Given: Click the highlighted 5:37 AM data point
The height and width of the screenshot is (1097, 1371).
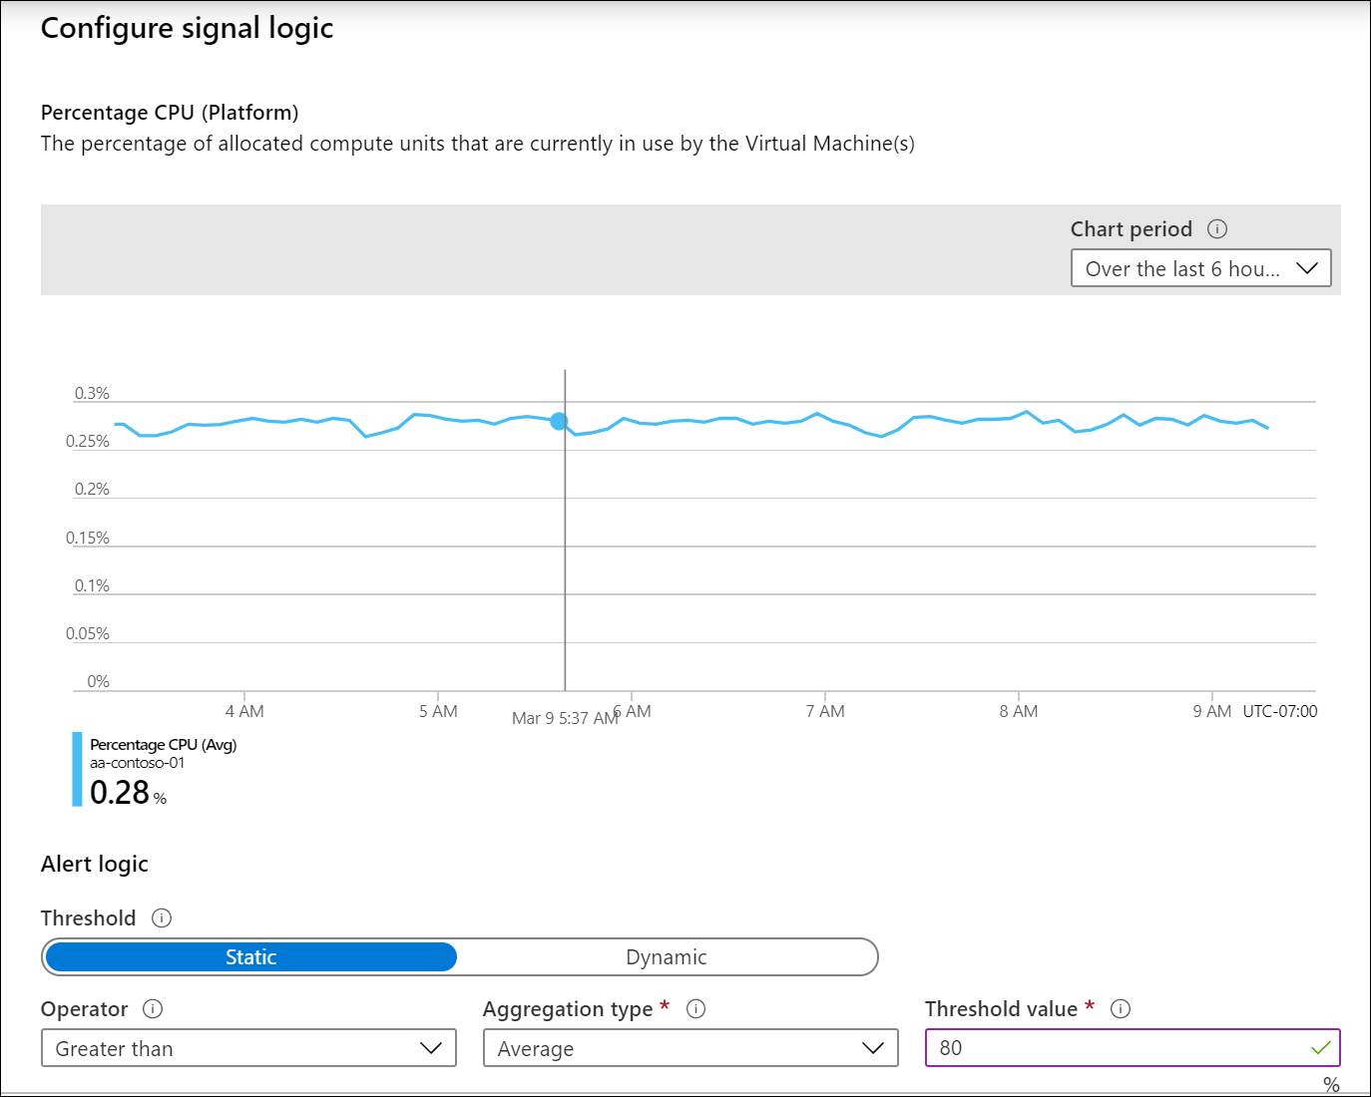Looking at the screenshot, I should click(x=559, y=422).
